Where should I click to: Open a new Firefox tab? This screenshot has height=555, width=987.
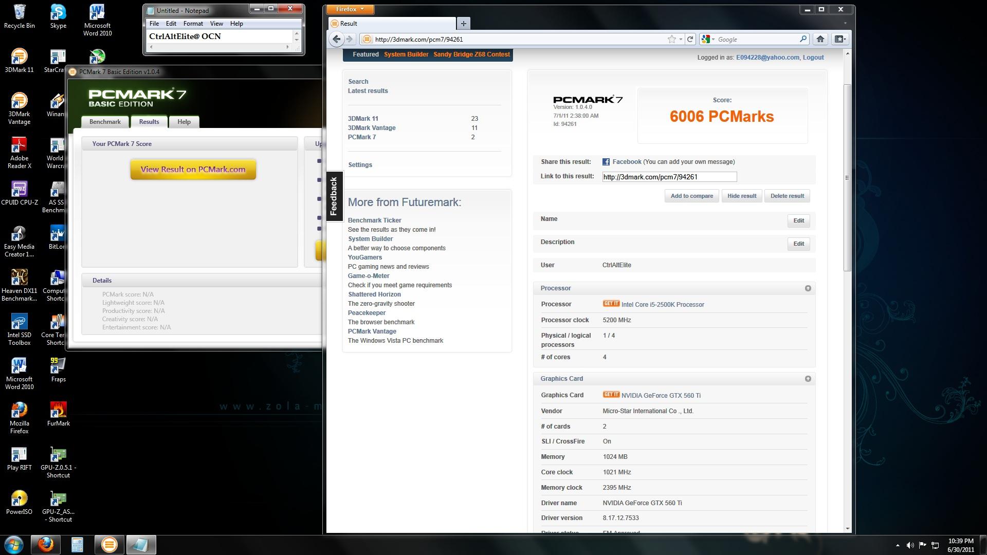463,24
